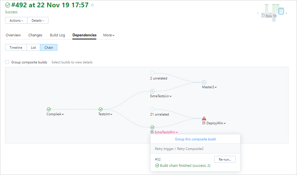Enable the Group composite builds checkbox
The height and width of the screenshot is (175, 297).
click(7, 62)
